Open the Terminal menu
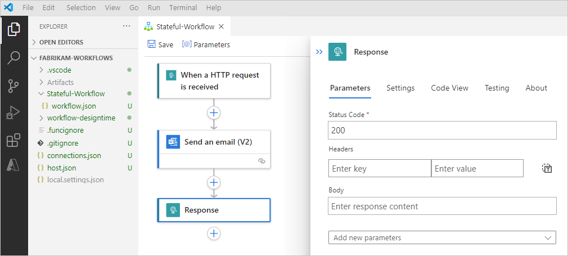Screen dimensions: 568x256 pyautogui.click(x=183, y=8)
